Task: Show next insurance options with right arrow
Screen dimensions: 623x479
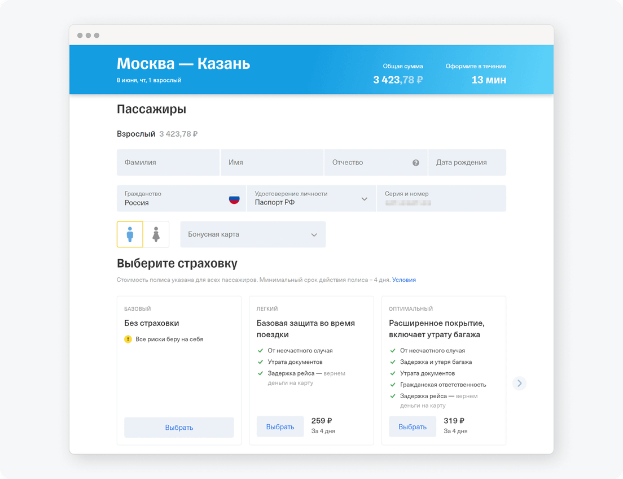Action: (x=519, y=383)
